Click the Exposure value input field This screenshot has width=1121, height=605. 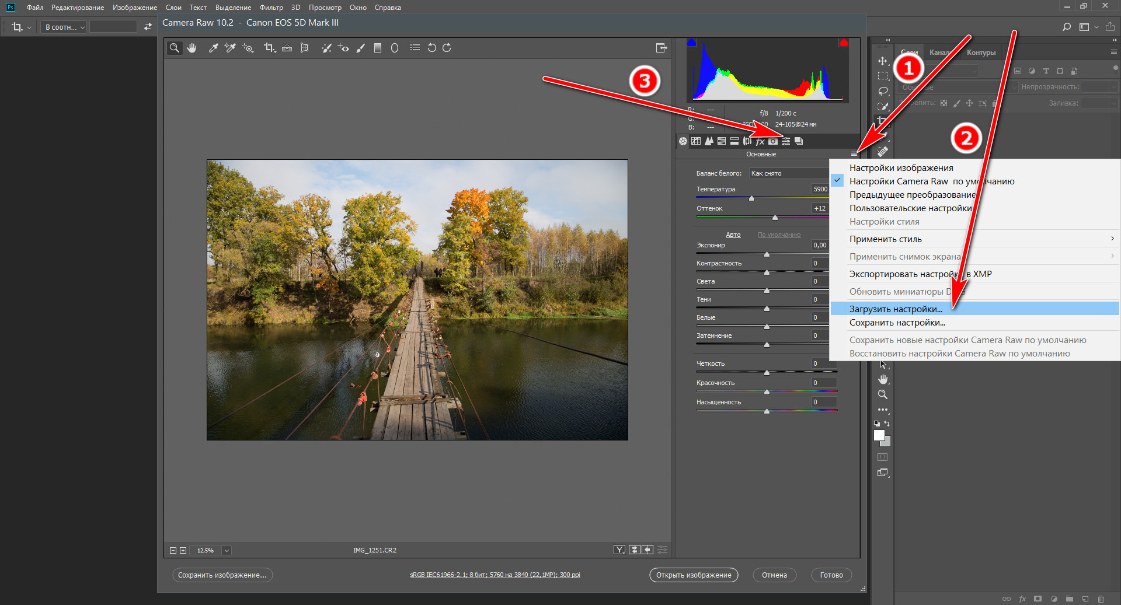(820, 245)
